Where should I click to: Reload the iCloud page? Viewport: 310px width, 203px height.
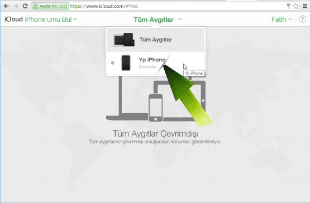tap(25, 6)
